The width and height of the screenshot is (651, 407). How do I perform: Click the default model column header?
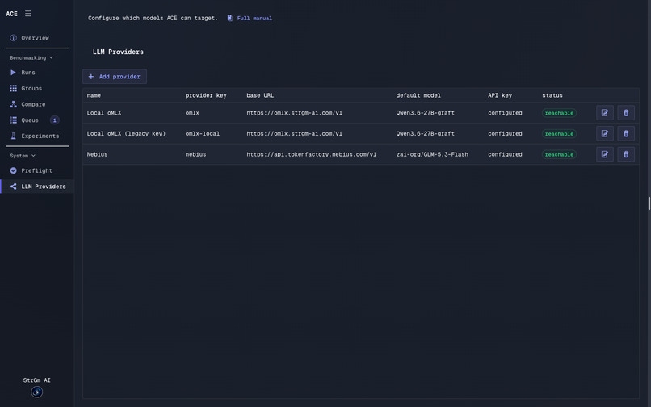(418, 95)
